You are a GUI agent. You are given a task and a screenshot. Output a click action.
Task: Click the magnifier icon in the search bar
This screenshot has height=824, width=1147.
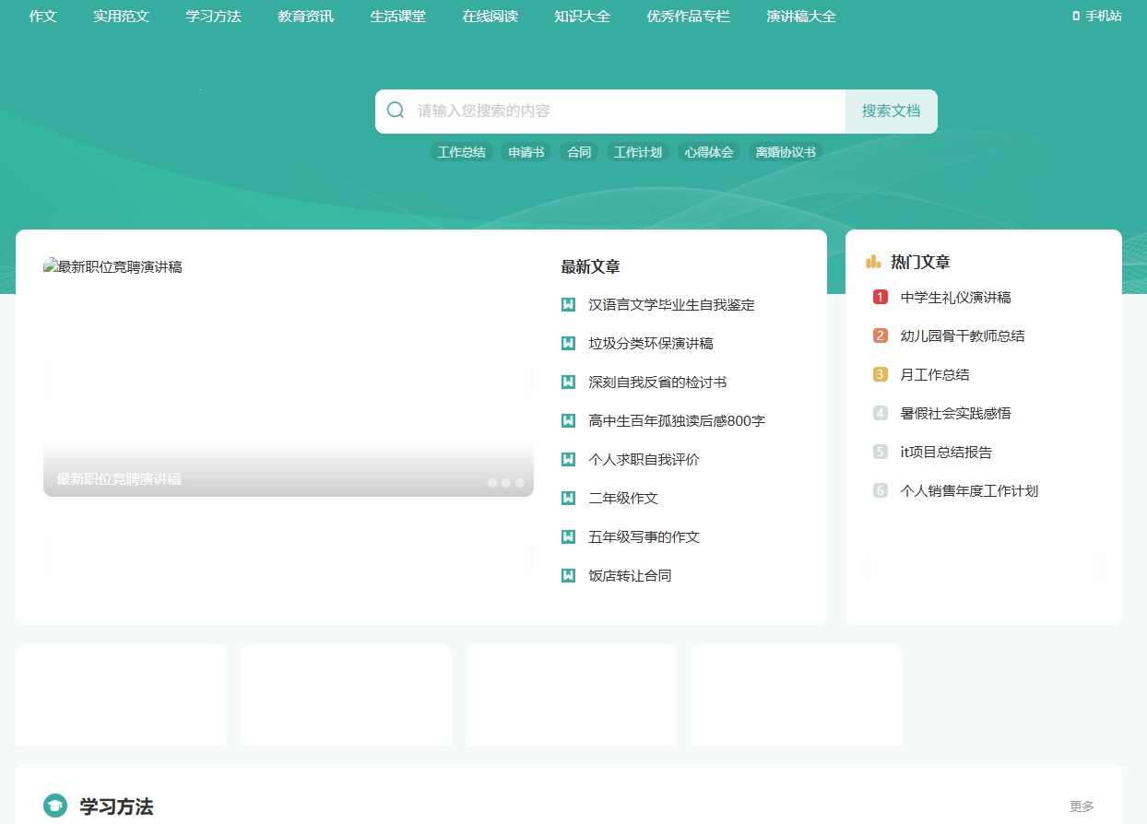[x=396, y=110]
